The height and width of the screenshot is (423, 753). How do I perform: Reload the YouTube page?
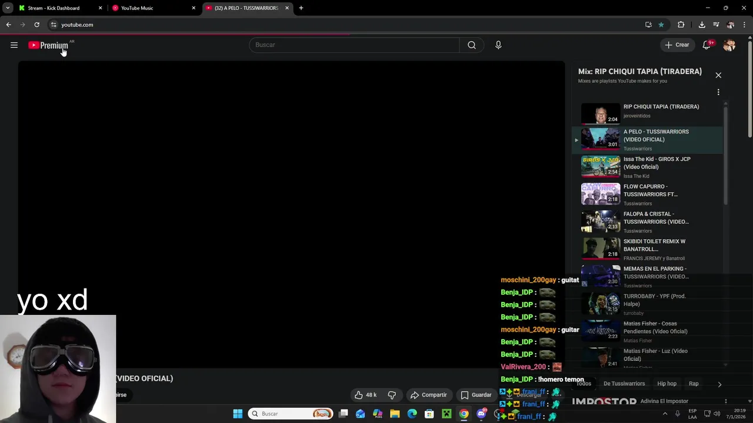tap(36, 25)
